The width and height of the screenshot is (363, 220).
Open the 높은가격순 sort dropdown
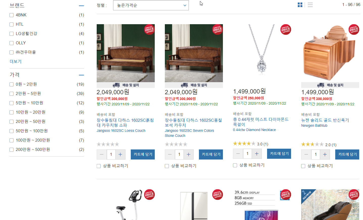click(x=151, y=5)
